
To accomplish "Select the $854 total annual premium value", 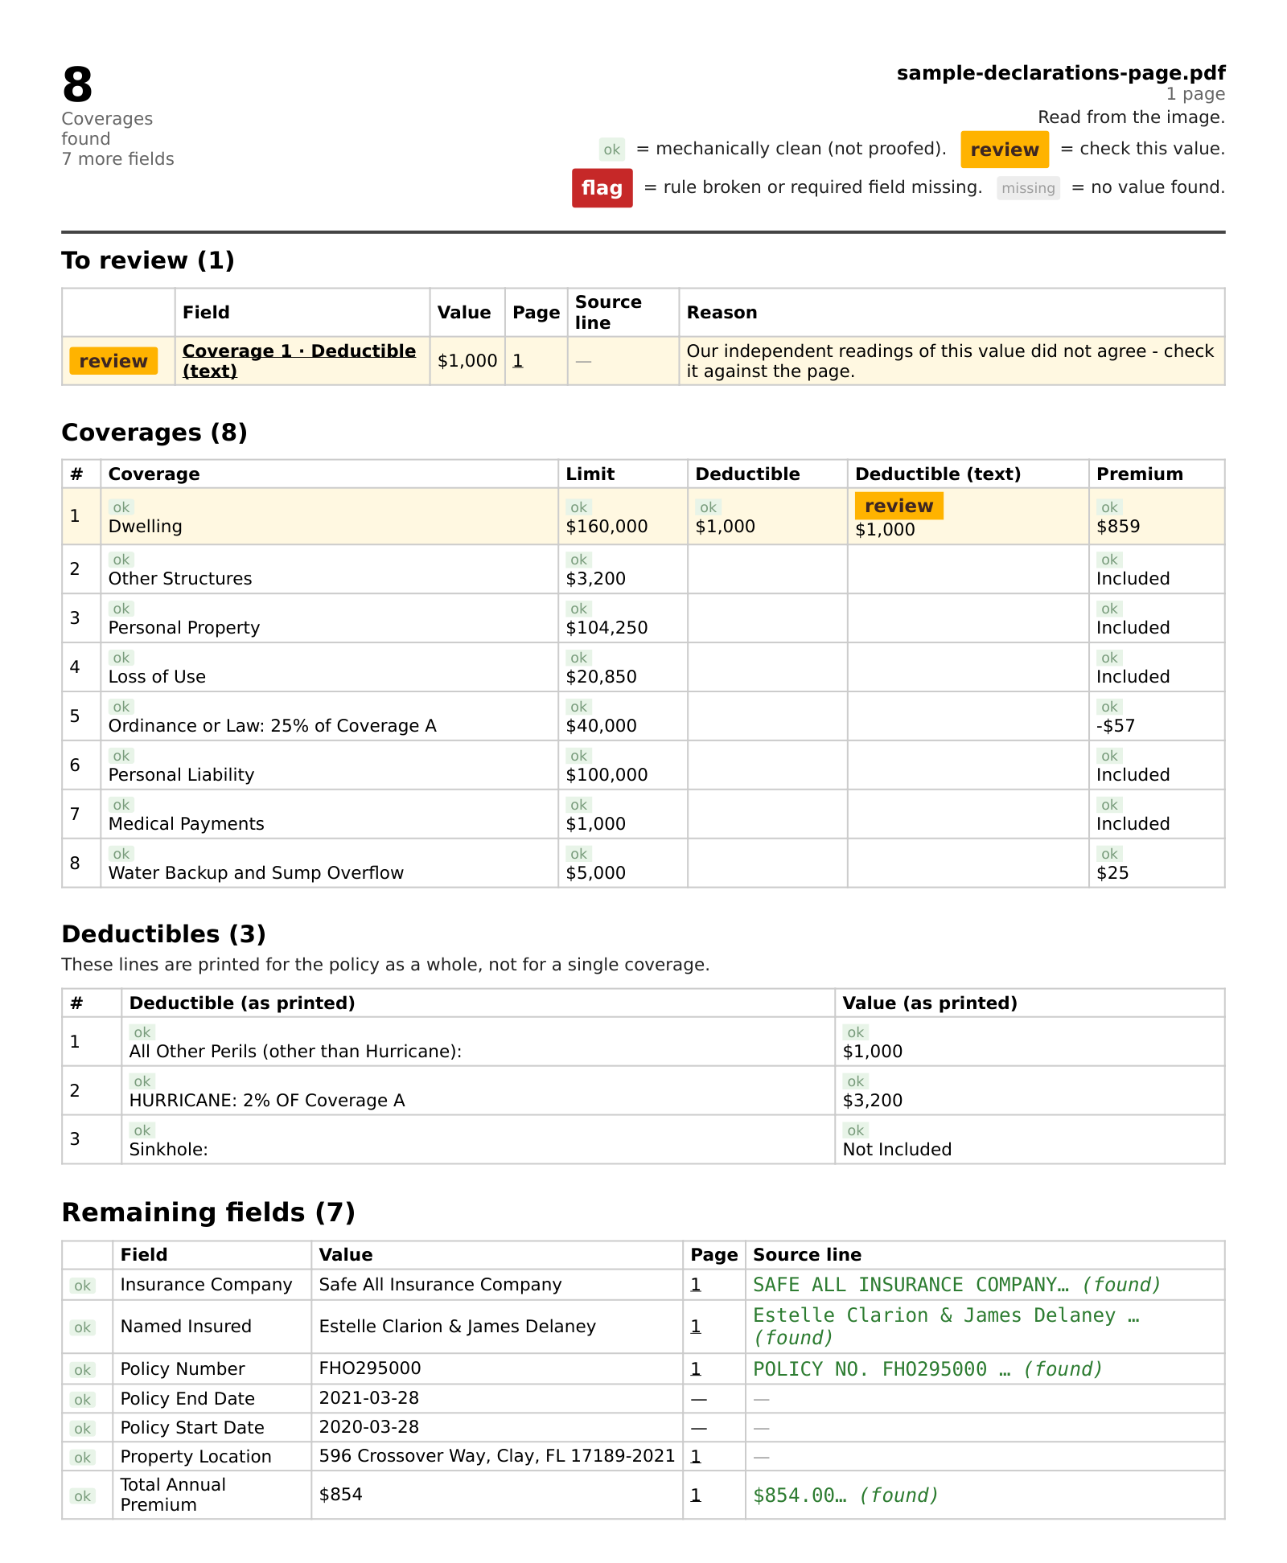I will [x=341, y=1495].
